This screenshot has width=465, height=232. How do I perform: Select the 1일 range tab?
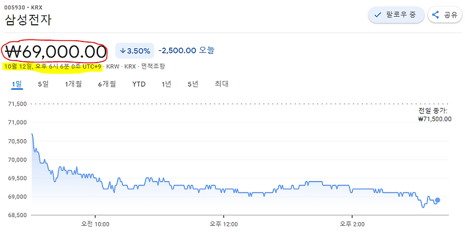17,84
